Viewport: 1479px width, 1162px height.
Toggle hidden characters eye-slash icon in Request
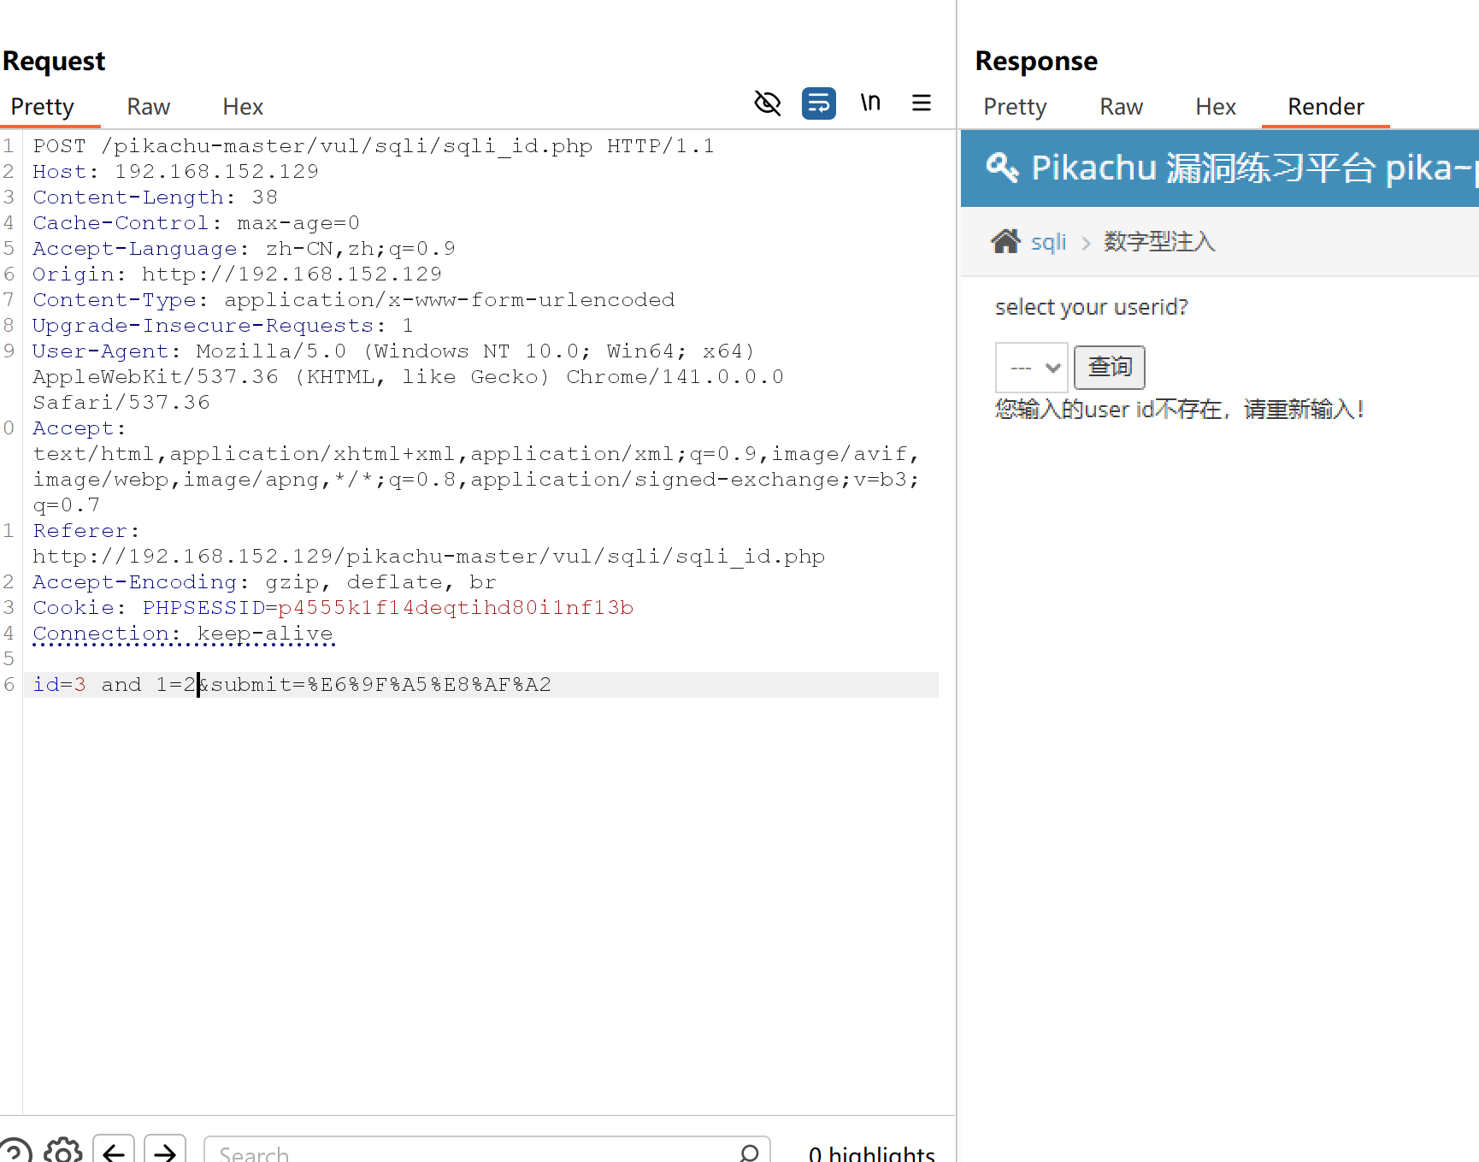(x=768, y=103)
